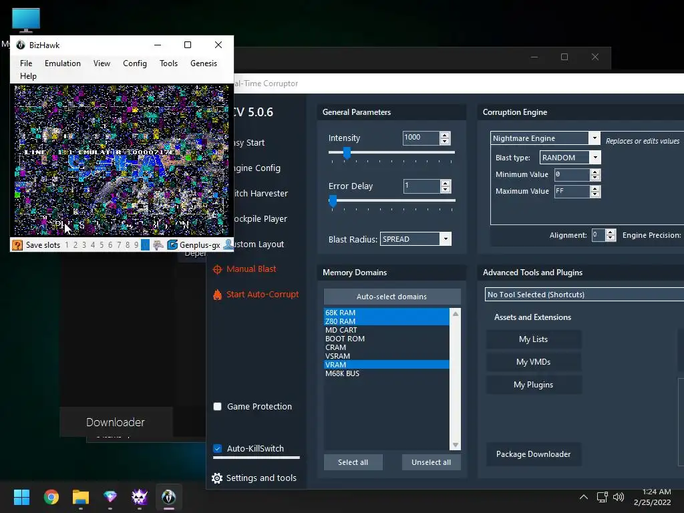Select save slot 5 in BizHawk
Screen dimensions: 684x513
102,245
